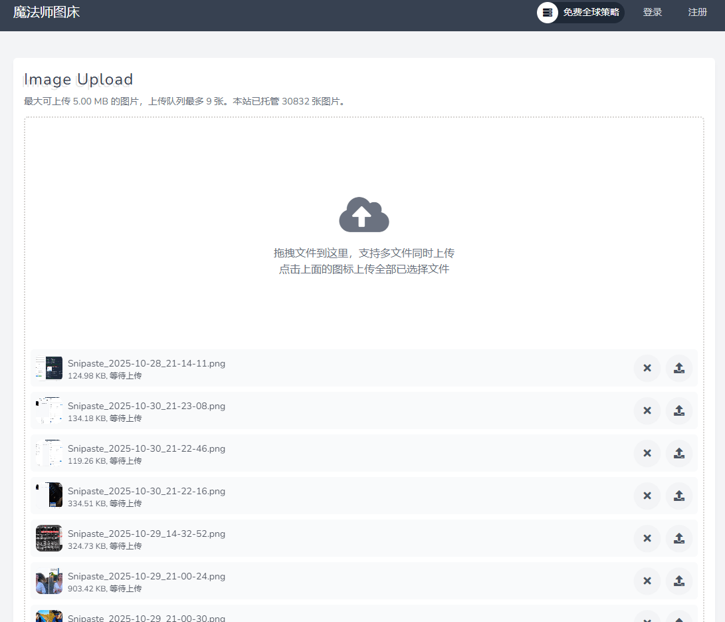Image resolution: width=725 pixels, height=622 pixels.
Task: Open the 免费全球策略 storage strategy selector
Action: pos(580,12)
